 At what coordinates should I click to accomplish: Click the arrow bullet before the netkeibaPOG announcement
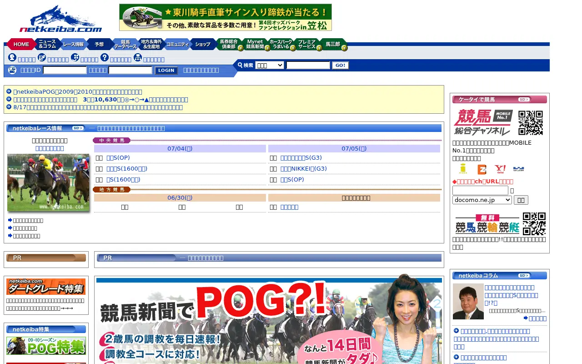[9, 91]
